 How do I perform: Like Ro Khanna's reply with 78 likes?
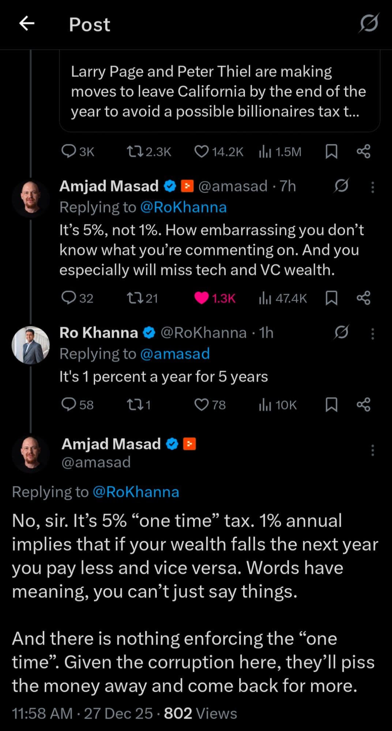(x=201, y=405)
